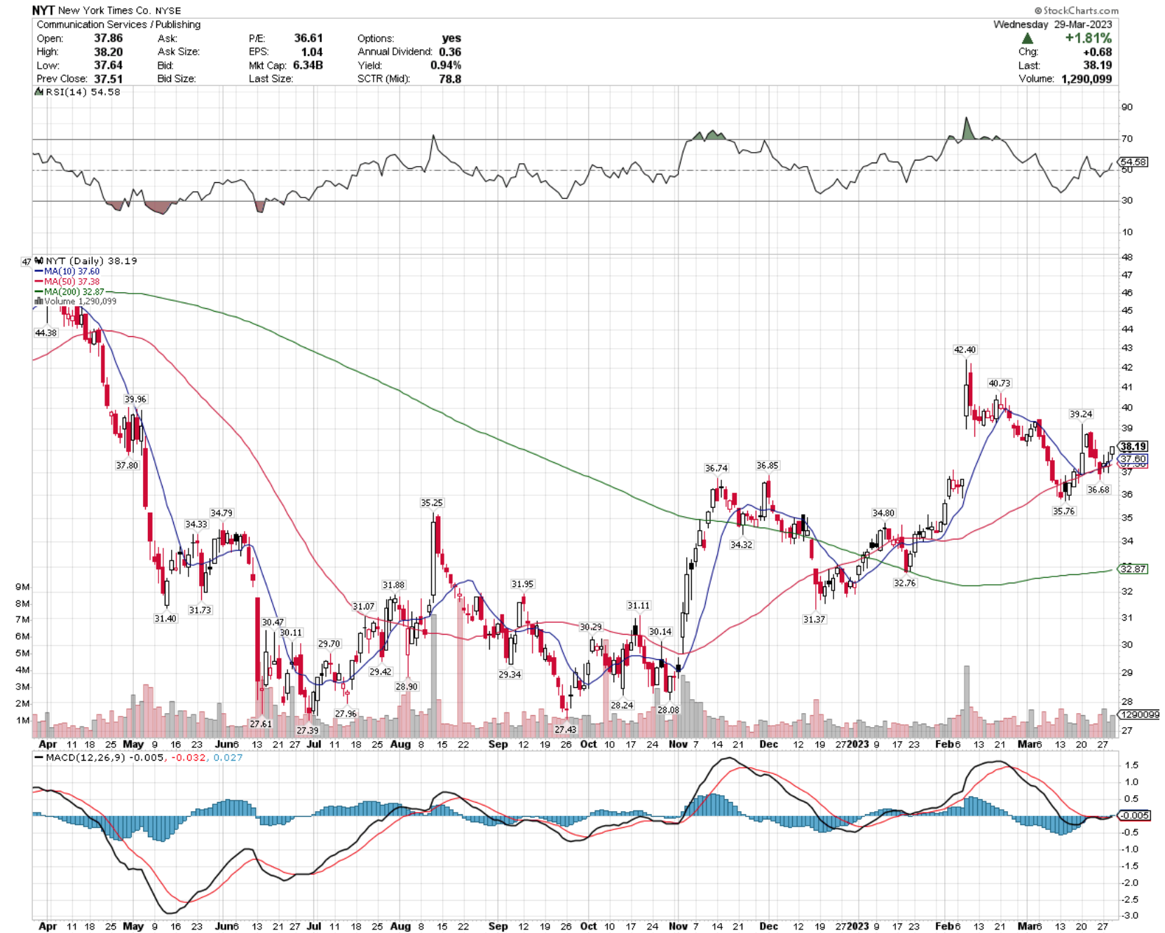Click the 31.37 December low annotation
This screenshot has width=1165, height=933.
(814, 619)
